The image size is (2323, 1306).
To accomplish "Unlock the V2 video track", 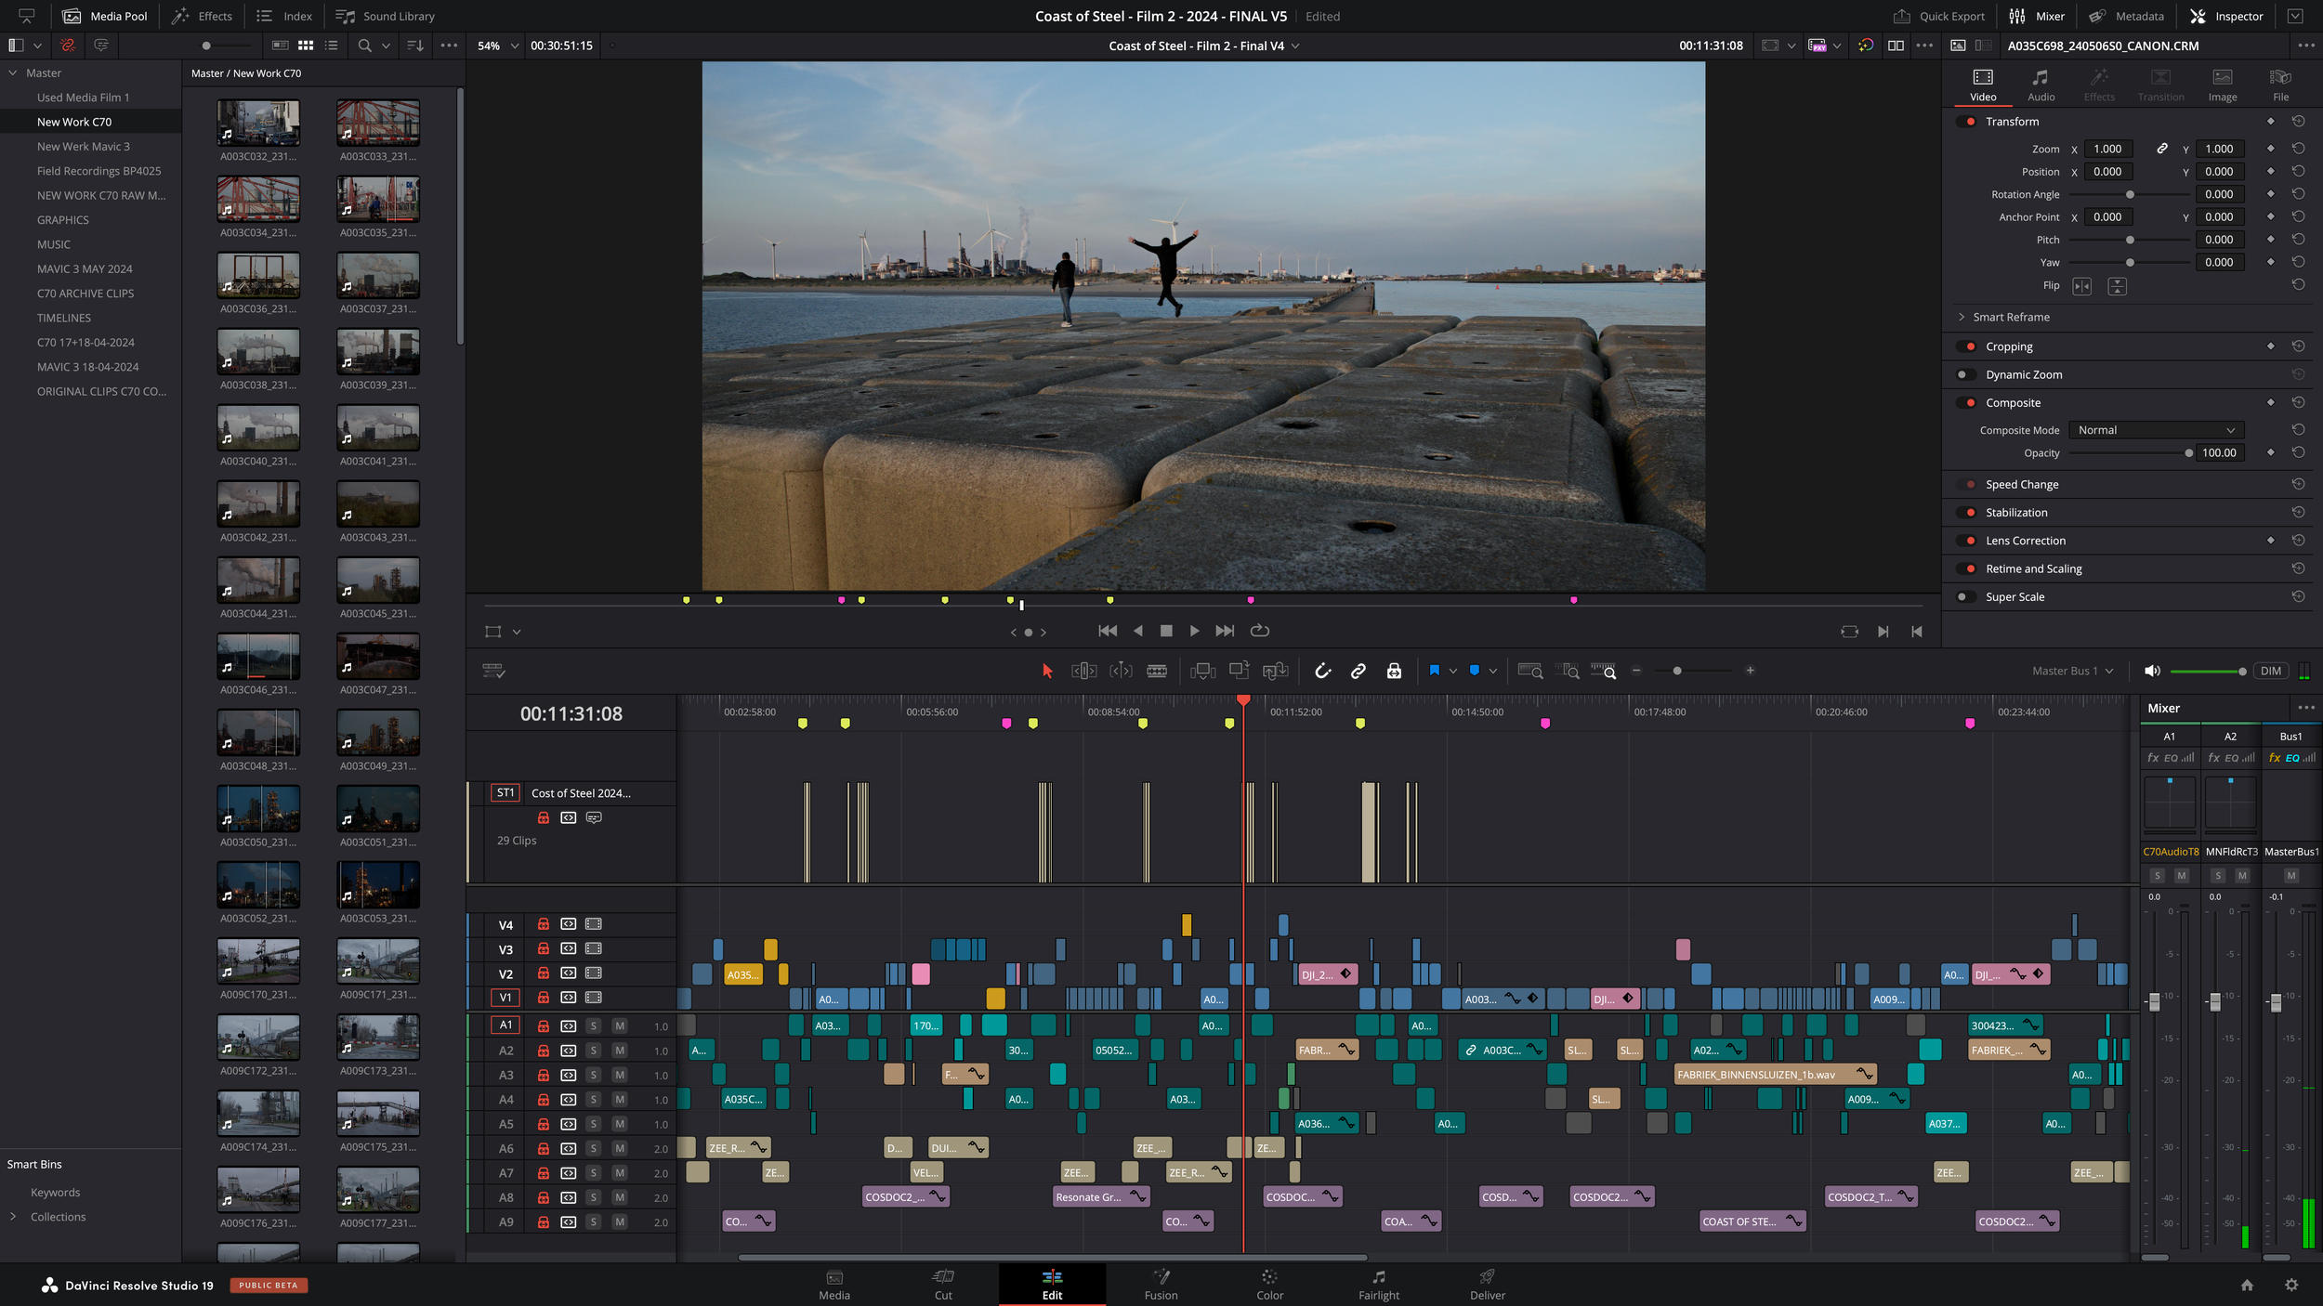I will (543, 973).
